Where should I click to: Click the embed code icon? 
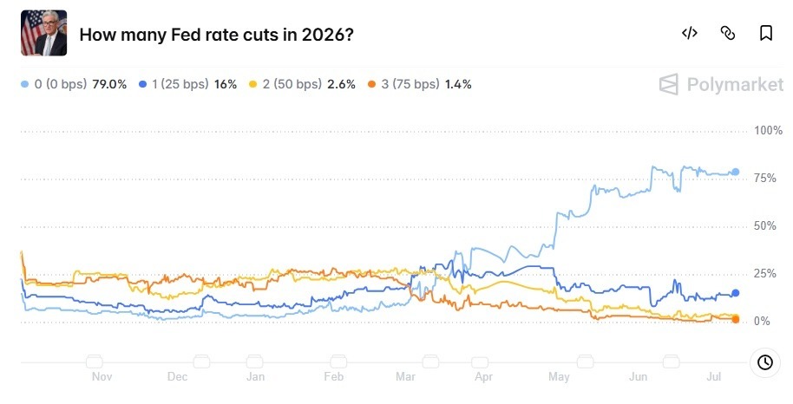690,33
